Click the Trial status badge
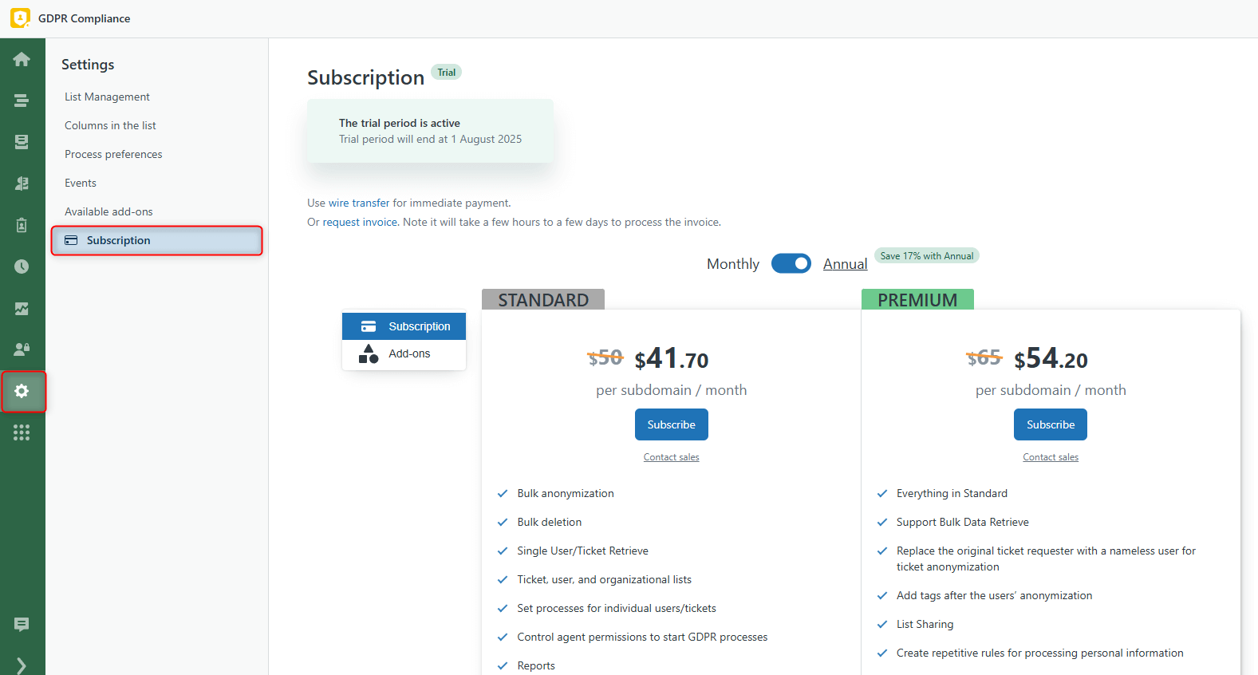 [447, 73]
